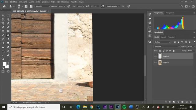Select the Path Selection arrow tool

pyautogui.click(x=3, y=55)
